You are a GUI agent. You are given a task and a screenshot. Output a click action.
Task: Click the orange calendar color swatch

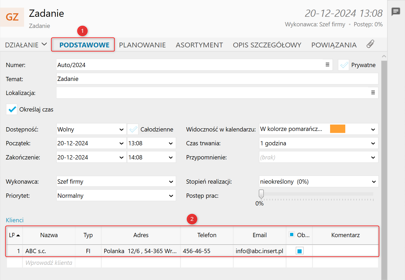point(338,129)
